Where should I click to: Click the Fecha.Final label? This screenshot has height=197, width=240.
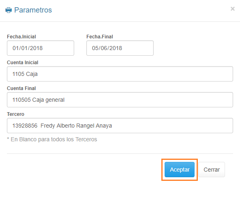(100, 37)
